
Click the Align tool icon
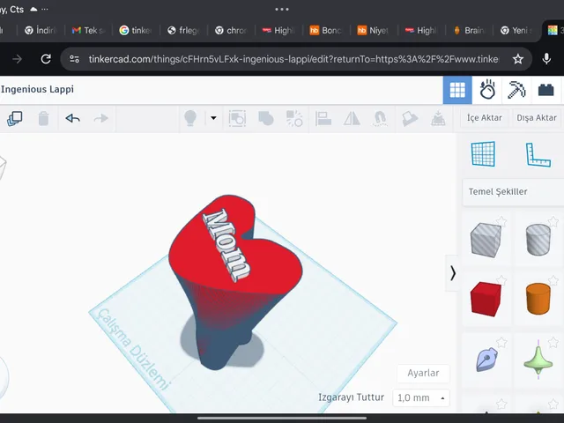click(323, 118)
